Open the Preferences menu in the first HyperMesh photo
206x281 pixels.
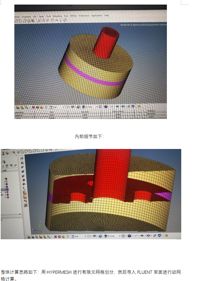coord(84,16)
